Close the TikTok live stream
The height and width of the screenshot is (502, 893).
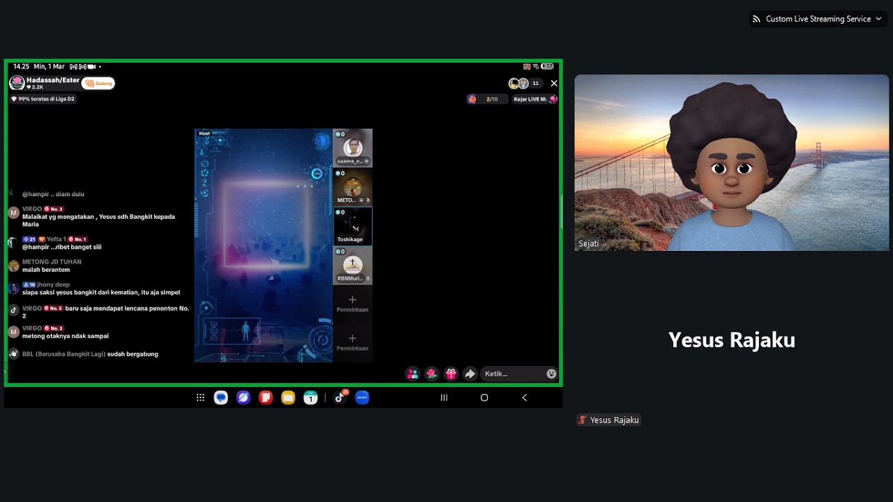pyautogui.click(x=554, y=84)
